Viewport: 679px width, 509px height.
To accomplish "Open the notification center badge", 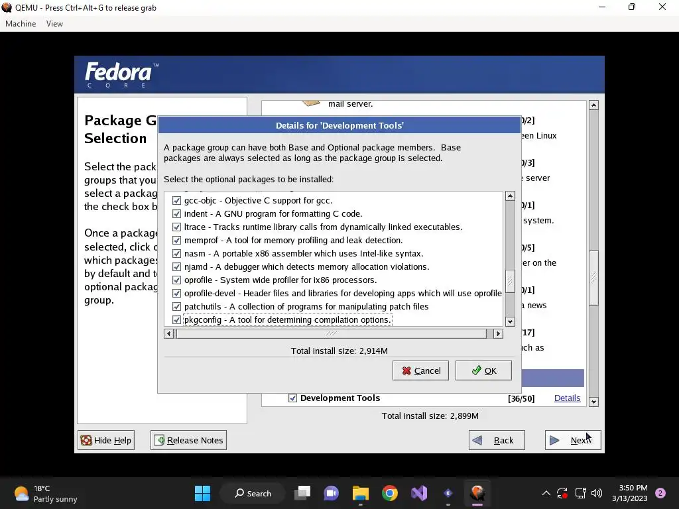I will [x=660, y=493].
